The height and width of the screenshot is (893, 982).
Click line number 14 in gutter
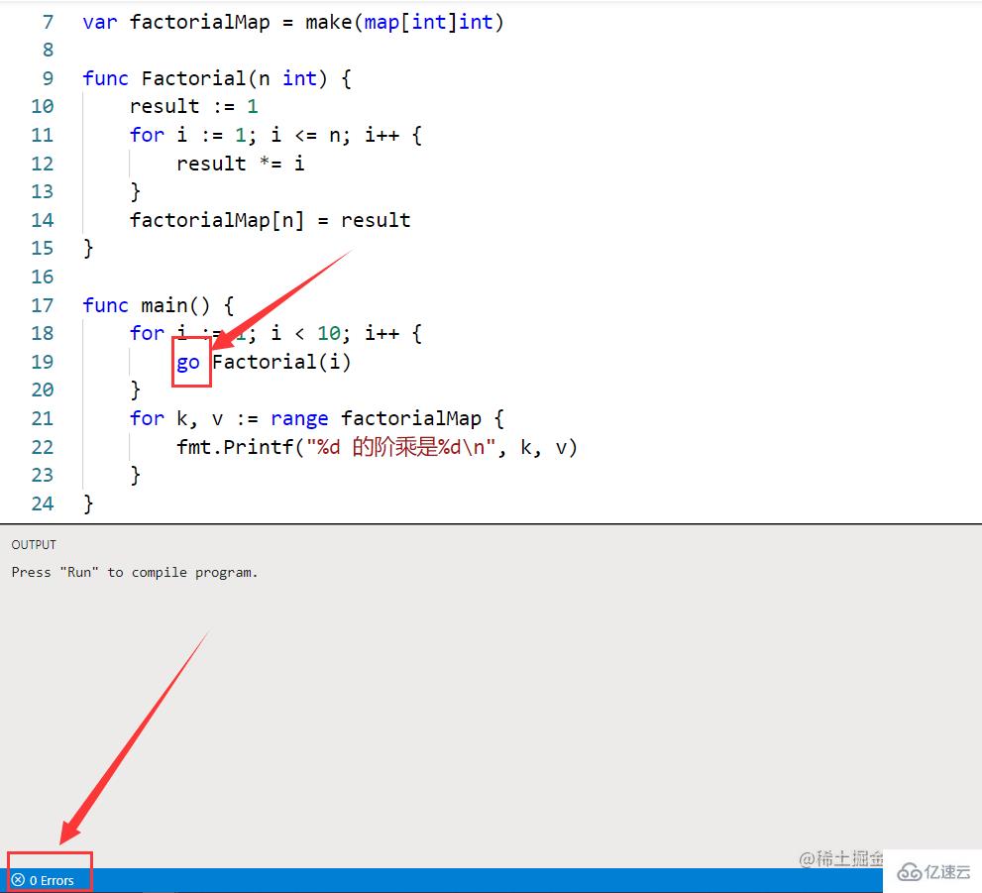[43, 220]
